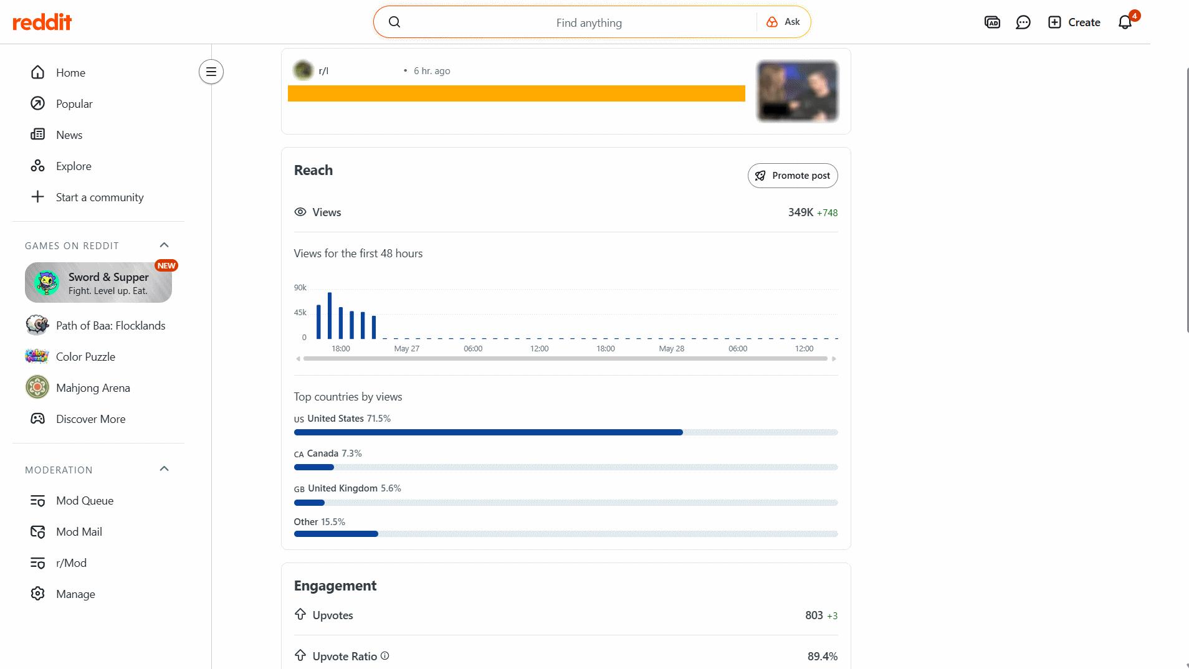1189x669 pixels.
Task: Open the Advertise icon in header
Action: (x=992, y=22)
